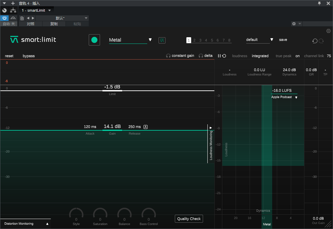Click save preset
333x229 pixels.
283,40
